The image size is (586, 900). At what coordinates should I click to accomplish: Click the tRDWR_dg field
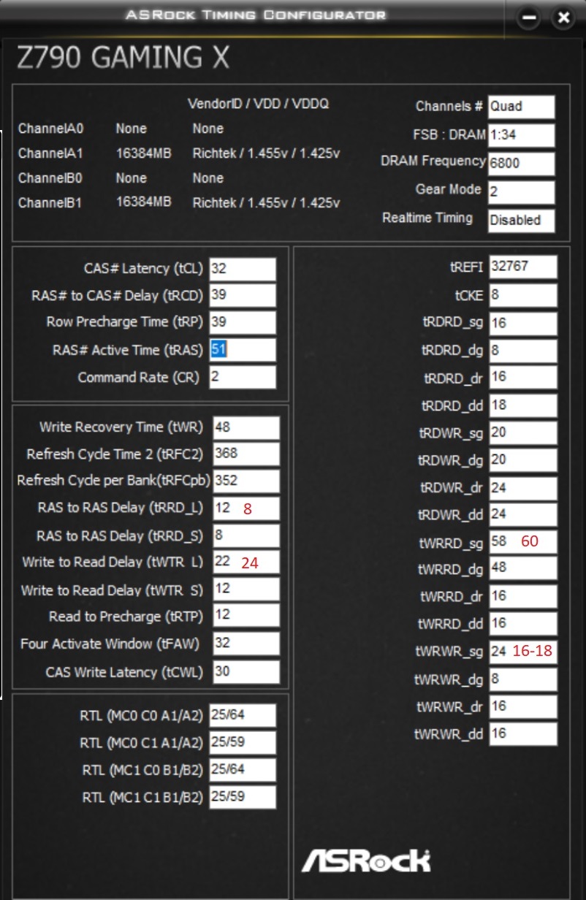(523, 459)
